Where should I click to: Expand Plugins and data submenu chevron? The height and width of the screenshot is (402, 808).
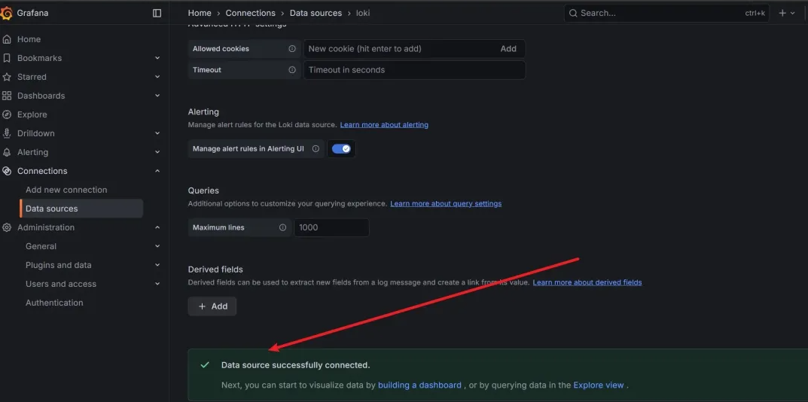(x=157, y=265)
